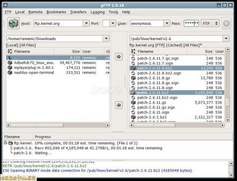The height and width of the screenshot is (181, 237).
Task: Click the local sort order icon
Action: pos(10,51)
